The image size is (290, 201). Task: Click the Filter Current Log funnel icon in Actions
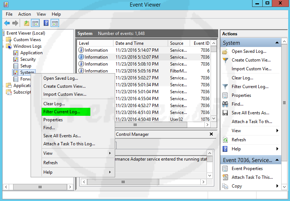[225, 87]
